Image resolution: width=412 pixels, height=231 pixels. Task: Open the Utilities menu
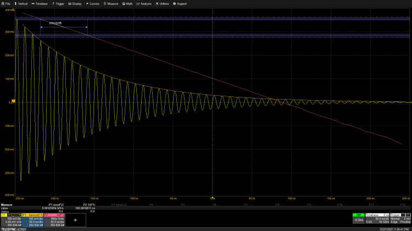tap(162, 3)
